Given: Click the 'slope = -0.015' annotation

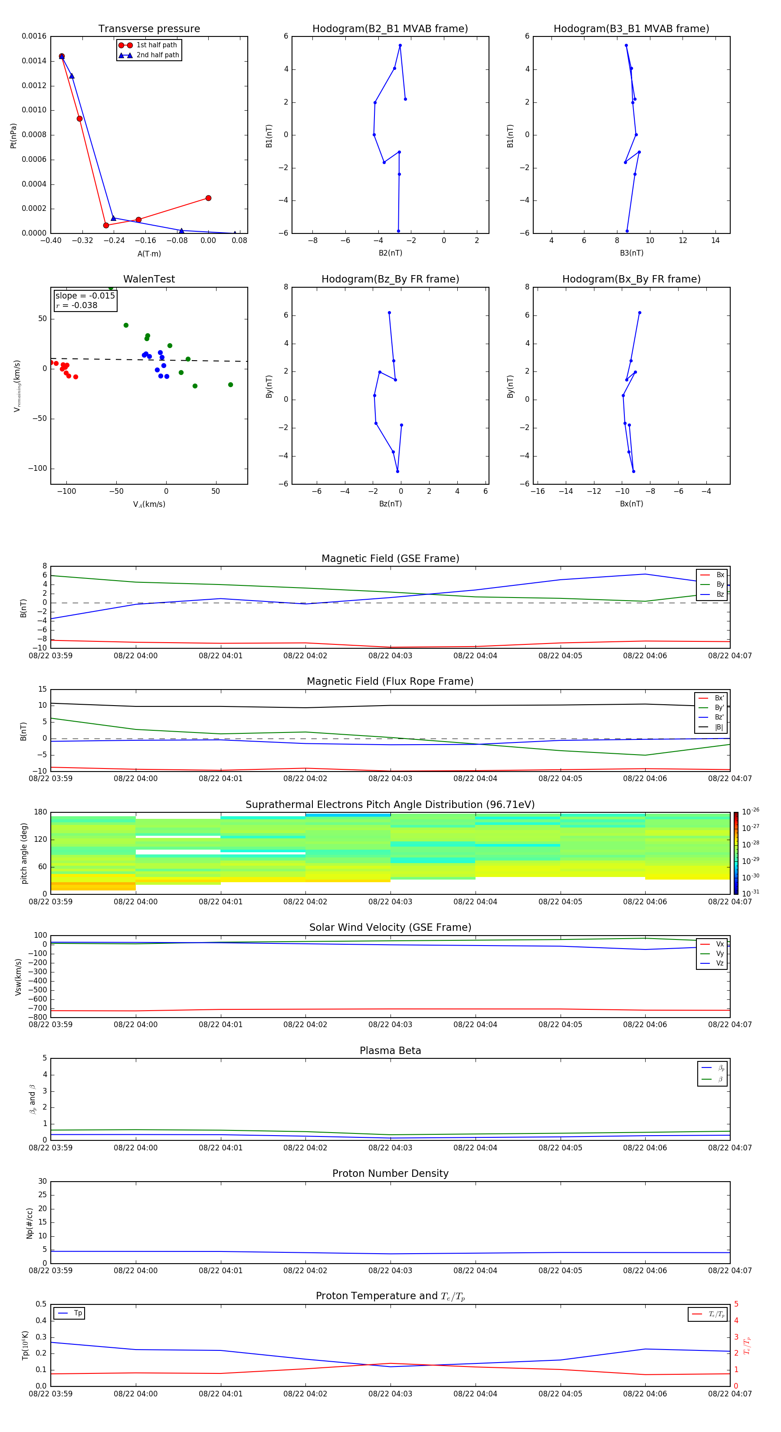Looking at the screenshot, I should click(85, 296).
